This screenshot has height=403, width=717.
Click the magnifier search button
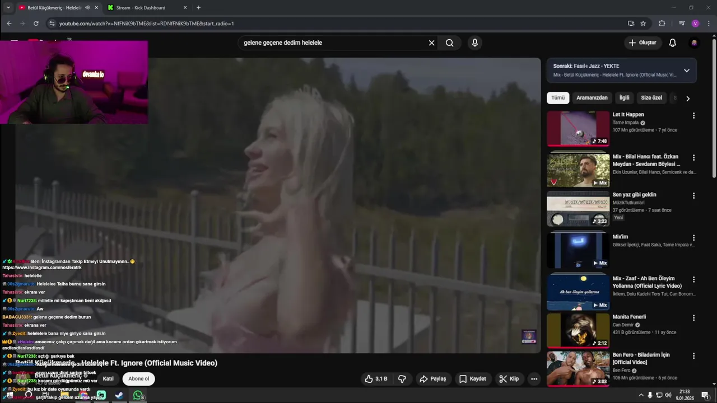click(x=449, y=43)
